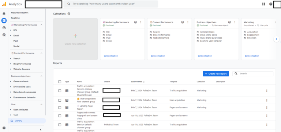Check the Session primary channel group report checkbox
Viewport: 281px width, 132px height.
click(60, 91)
